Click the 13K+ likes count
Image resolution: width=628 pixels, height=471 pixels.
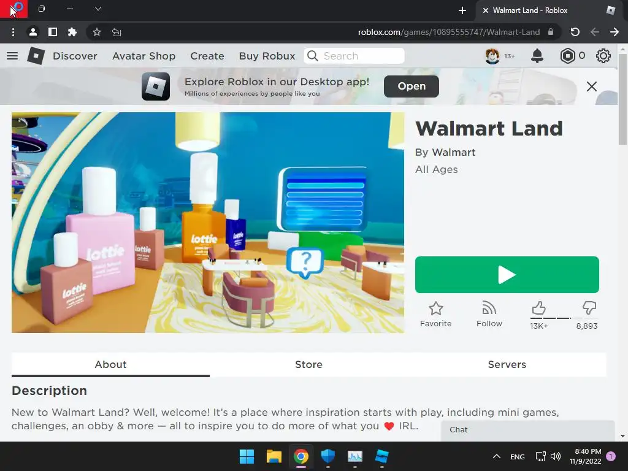click(538, 326)
